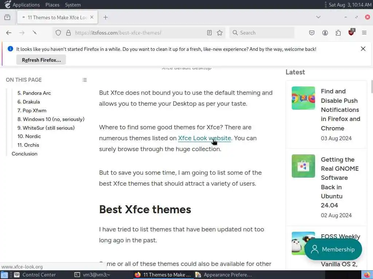This screenshot has width=373, height=279.
Task: Select the 11 Themes to Make Xfce tab
Action: point(57,17)
